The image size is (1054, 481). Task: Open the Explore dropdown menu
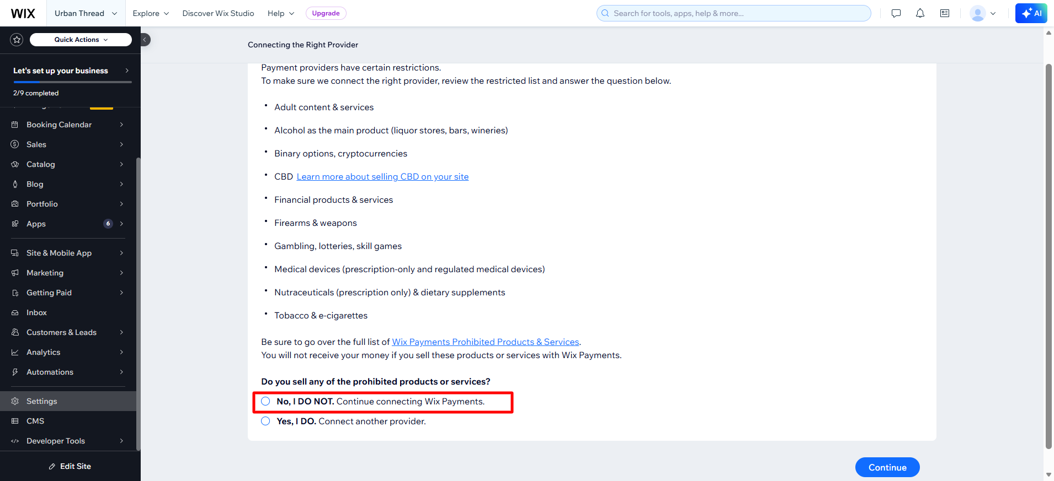(x=151, y=13)
